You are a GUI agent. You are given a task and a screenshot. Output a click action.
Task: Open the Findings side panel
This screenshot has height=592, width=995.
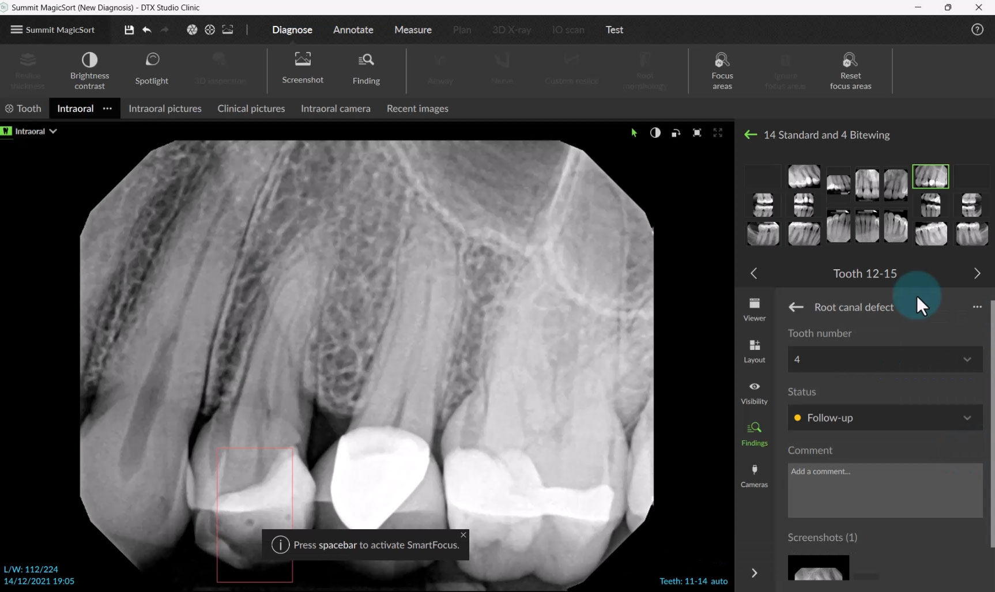(755, 434)
